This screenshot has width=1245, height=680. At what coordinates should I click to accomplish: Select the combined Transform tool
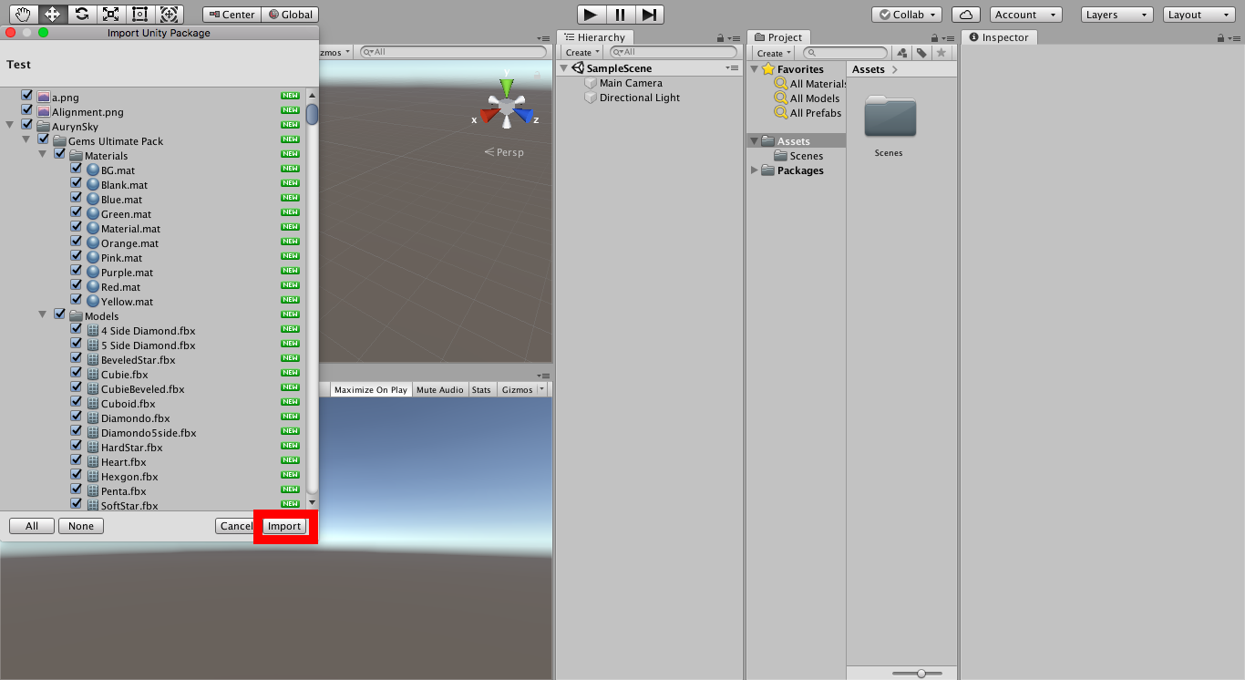(169, 15)
